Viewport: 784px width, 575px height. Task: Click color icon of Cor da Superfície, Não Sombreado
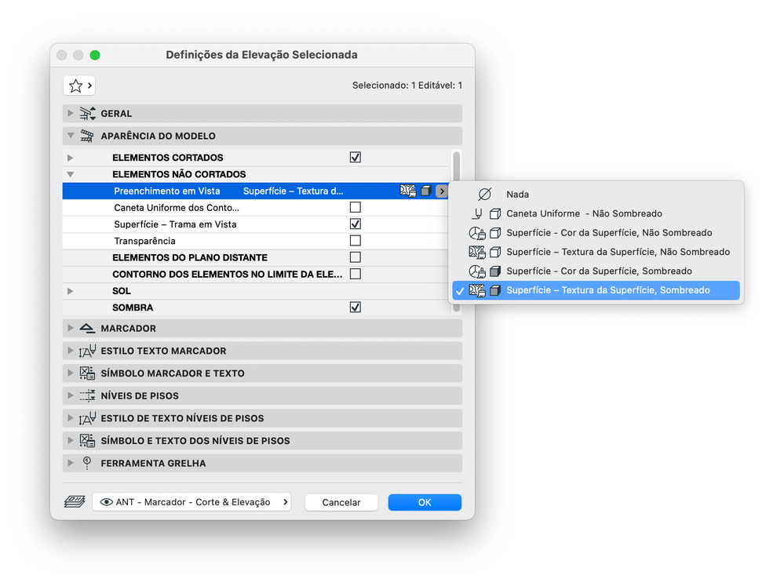pos(477,233)
